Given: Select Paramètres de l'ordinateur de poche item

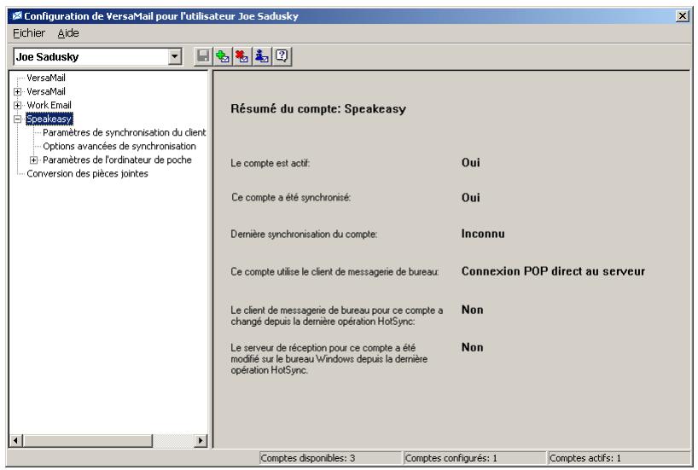Looking at the screenshot, I should [117, 160].
